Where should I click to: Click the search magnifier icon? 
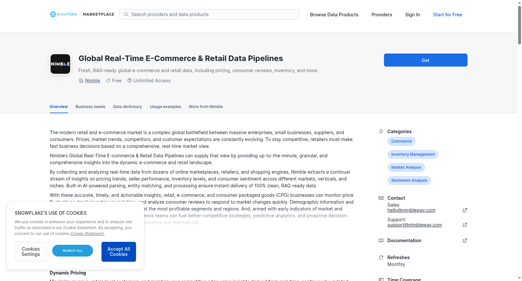pos(126,14)
